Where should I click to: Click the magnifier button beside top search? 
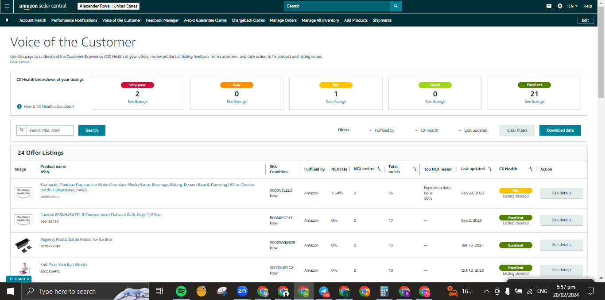[396, 6]
